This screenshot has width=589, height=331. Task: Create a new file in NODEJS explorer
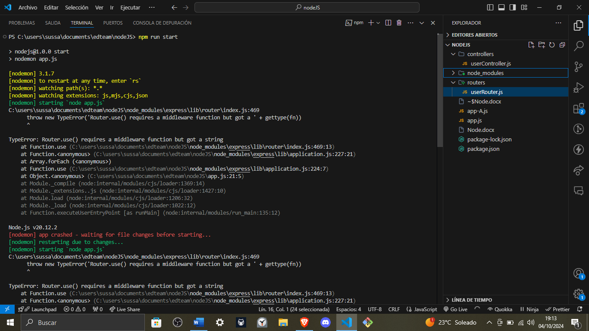[531, 45]
